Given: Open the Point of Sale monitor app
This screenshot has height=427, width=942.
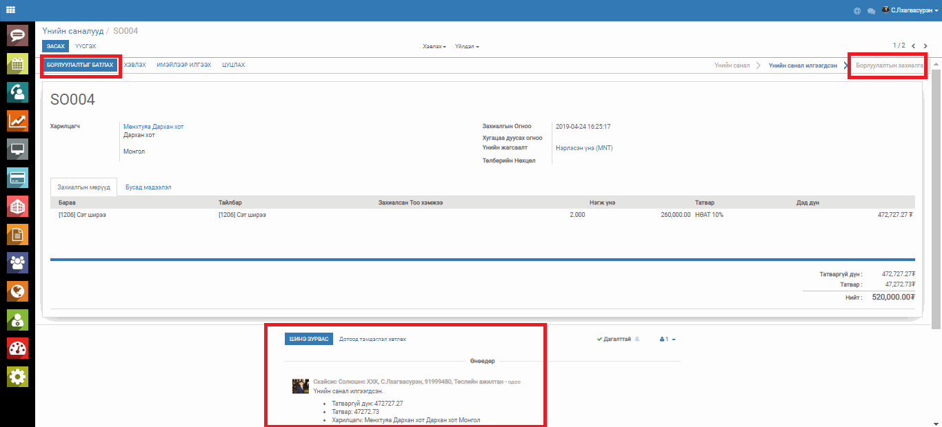Looking at the screenshot, I should [x=17, y=149].
